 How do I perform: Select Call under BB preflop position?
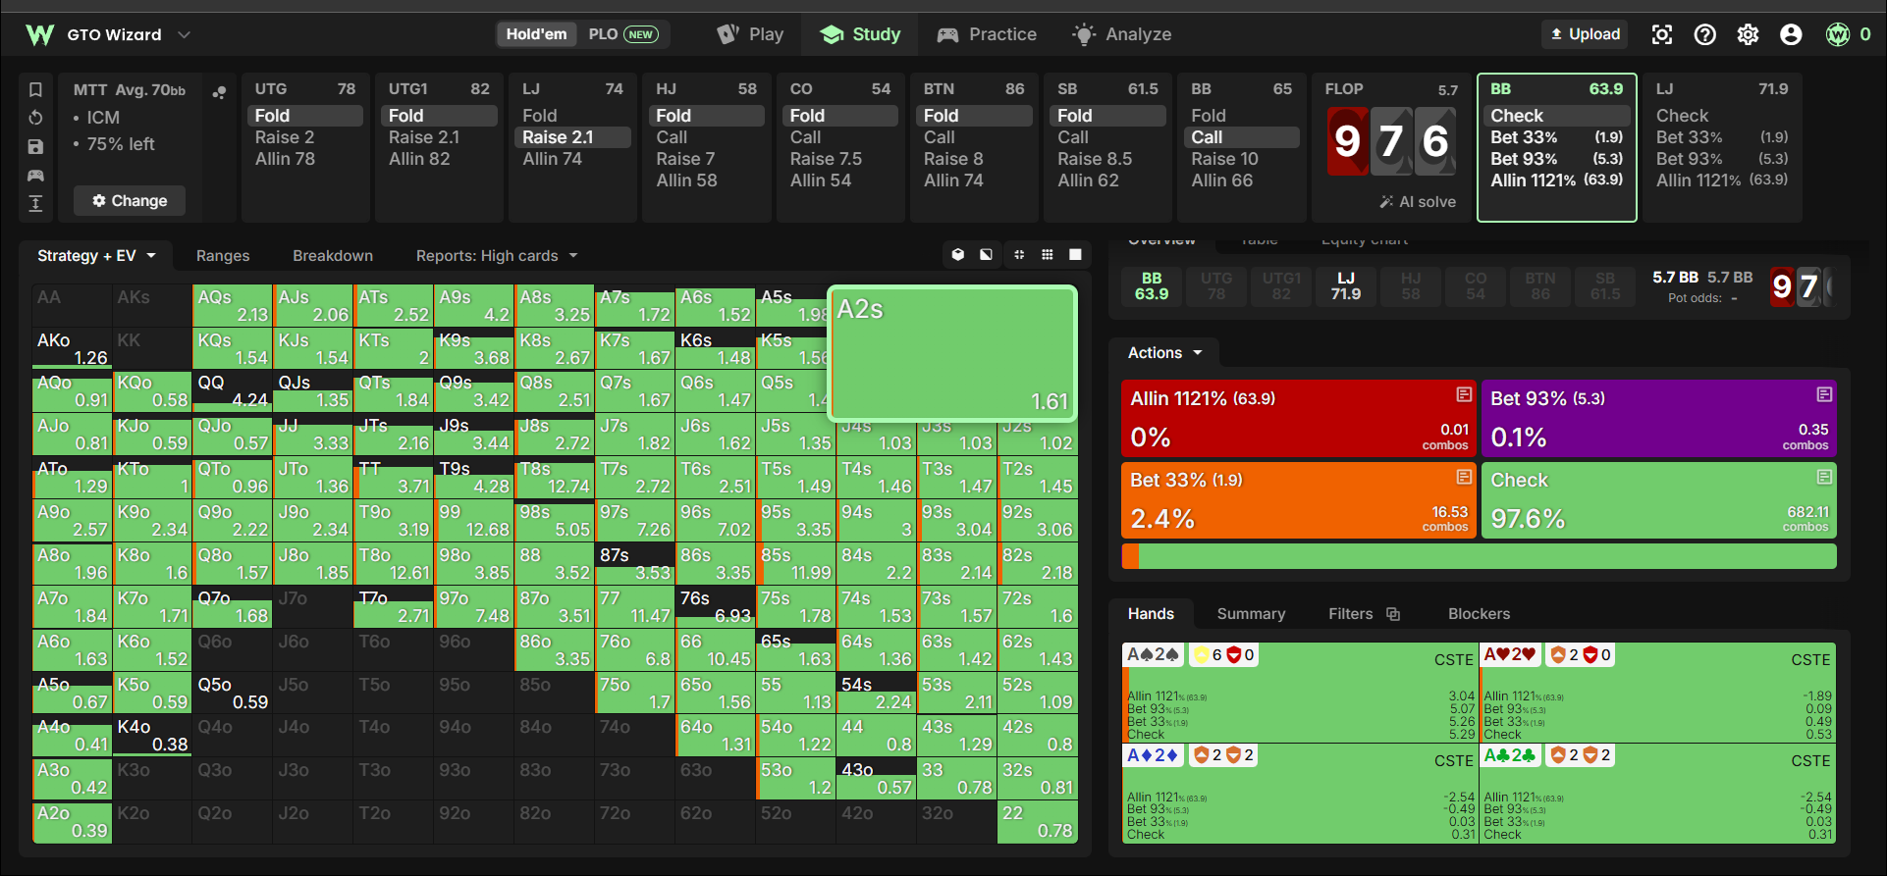[1242, 137]
